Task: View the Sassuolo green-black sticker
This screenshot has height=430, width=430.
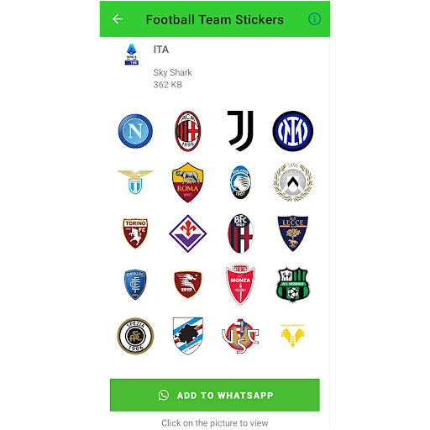Action: tap(293, 285)
